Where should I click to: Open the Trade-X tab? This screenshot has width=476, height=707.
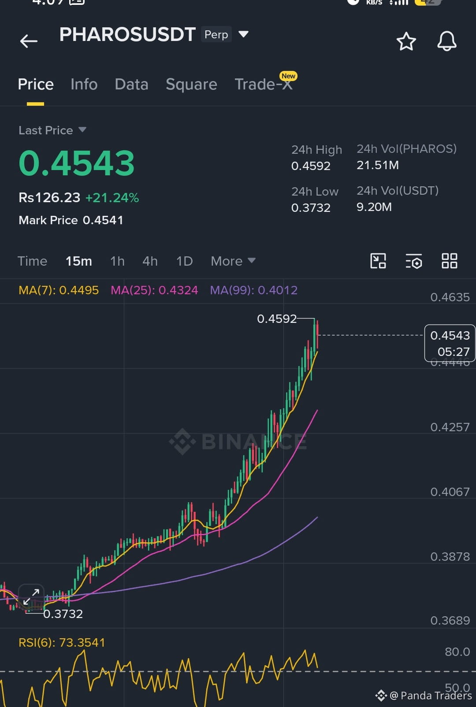(264, 84)
